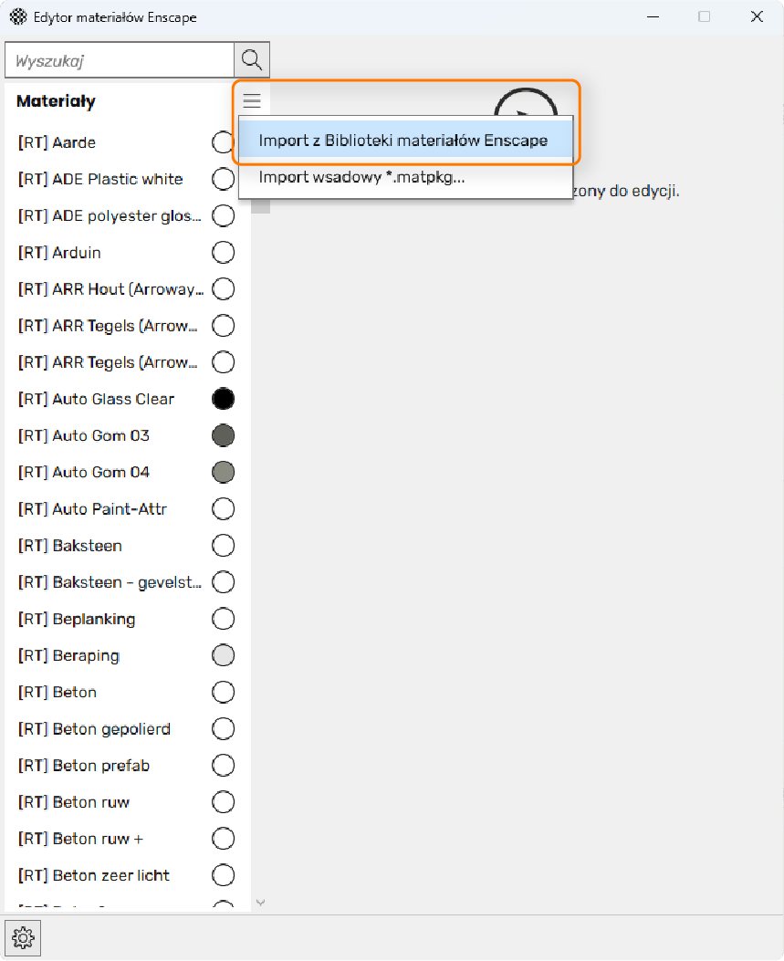
Task: Click dark gray swatch of Auto Gom 03
Action: point(223,435)
